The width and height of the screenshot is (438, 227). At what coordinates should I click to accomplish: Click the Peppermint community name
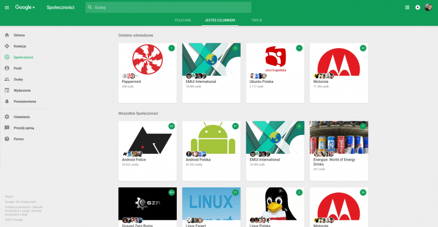click(x=131, y=82)
